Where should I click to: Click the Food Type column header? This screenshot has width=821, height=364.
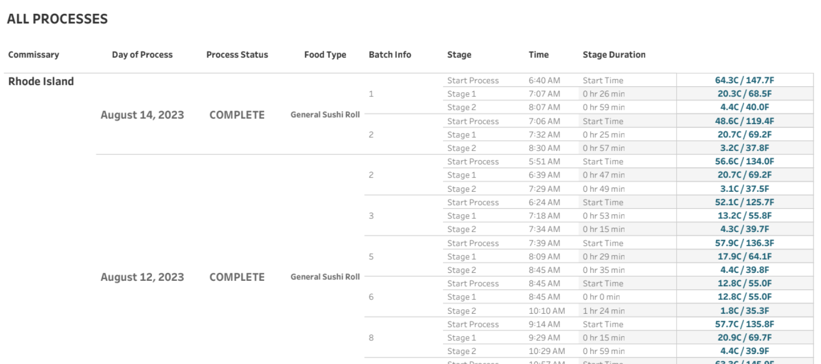pos(325,55)
